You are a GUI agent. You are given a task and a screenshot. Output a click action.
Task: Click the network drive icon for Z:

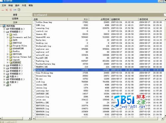[8, 85]
